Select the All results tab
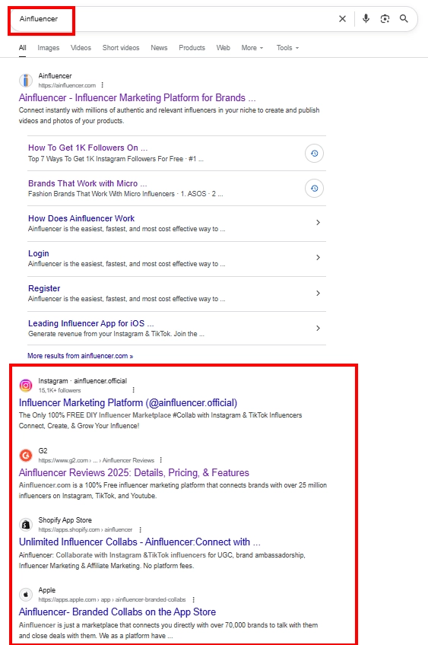 point(23,48)
